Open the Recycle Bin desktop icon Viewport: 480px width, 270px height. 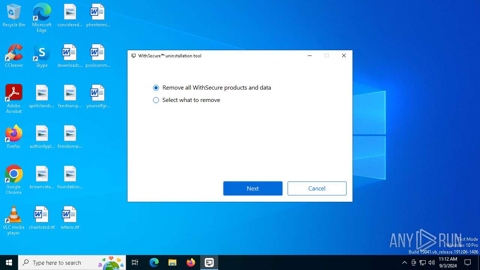click(x=14, y=16)
